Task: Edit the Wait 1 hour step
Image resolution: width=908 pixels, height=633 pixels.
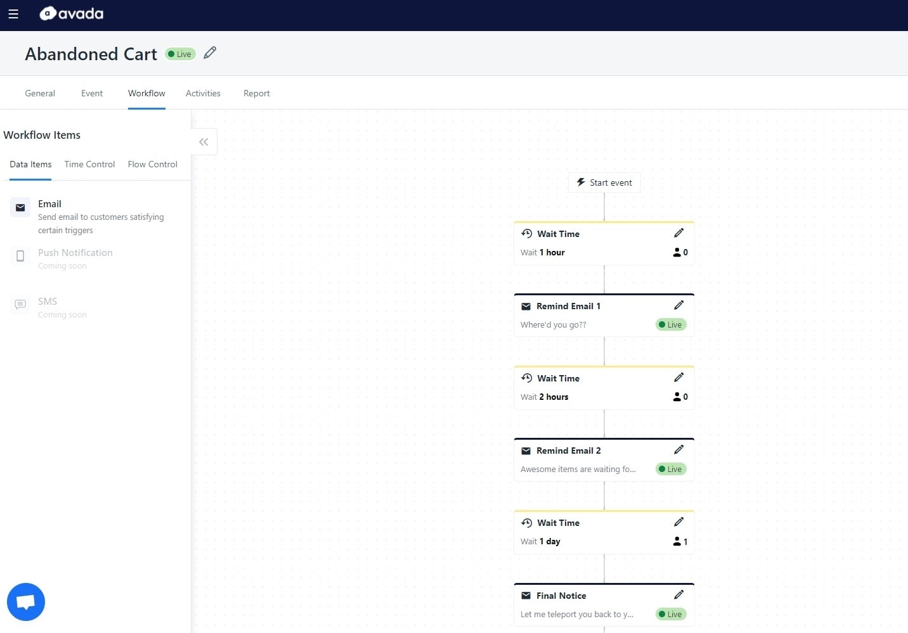Action: click(678, 233)
